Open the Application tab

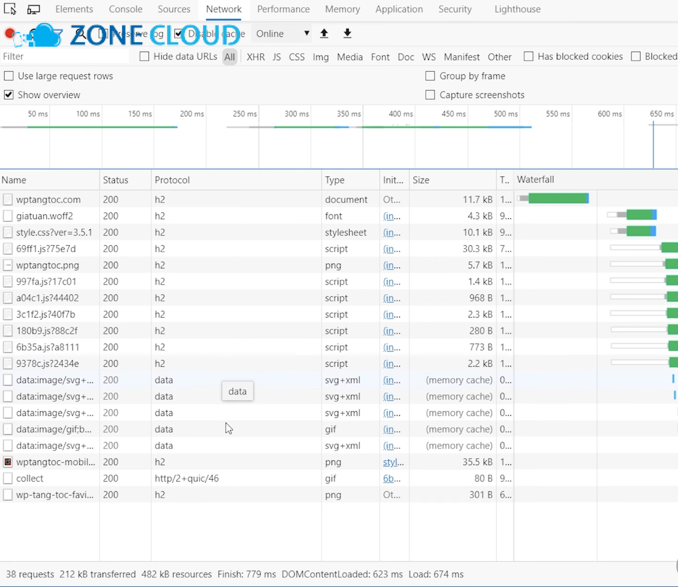(x=399, y=9)
